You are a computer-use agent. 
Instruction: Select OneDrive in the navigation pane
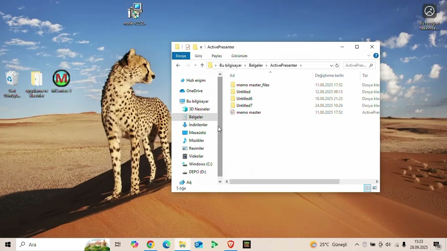[191, 91]
